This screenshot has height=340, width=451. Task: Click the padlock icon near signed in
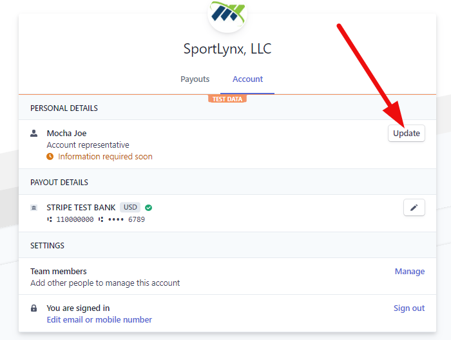34,308
